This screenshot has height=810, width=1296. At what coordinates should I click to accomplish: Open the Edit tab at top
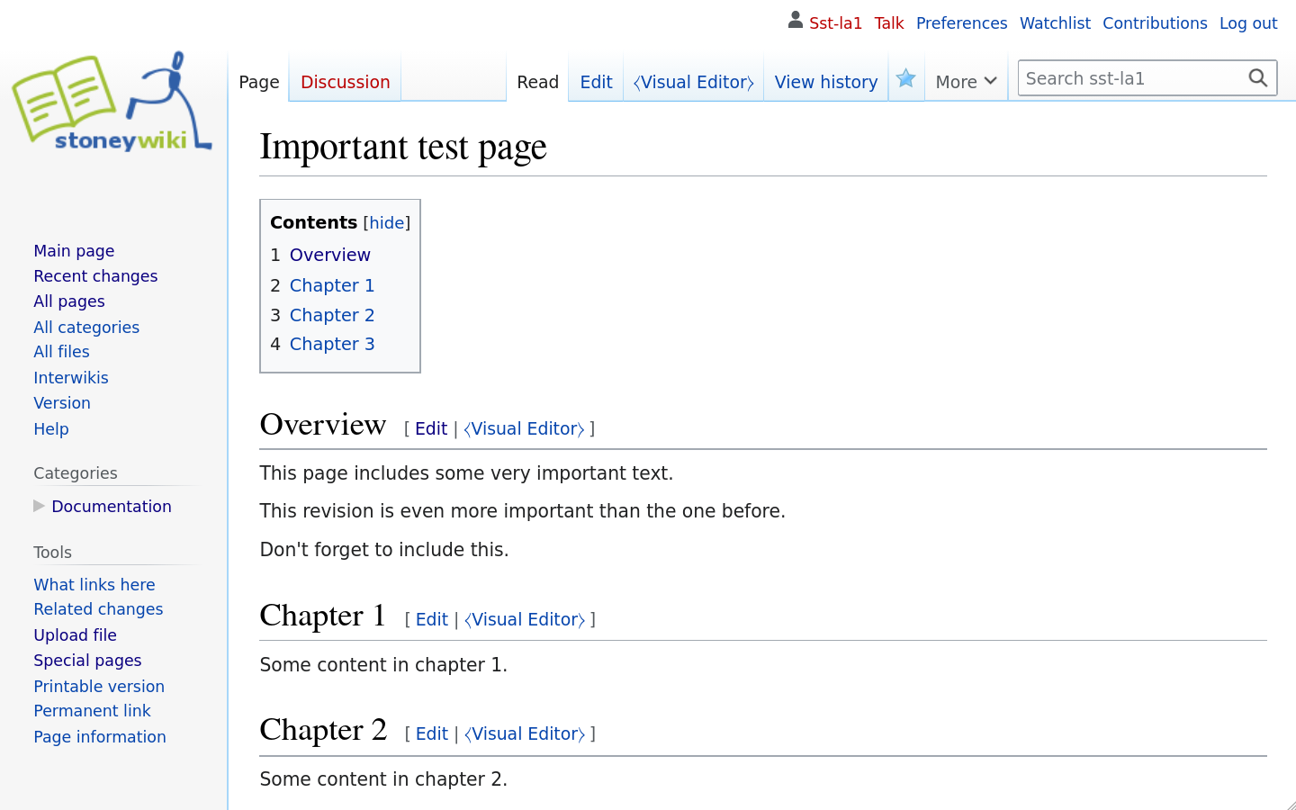[596, 82]
